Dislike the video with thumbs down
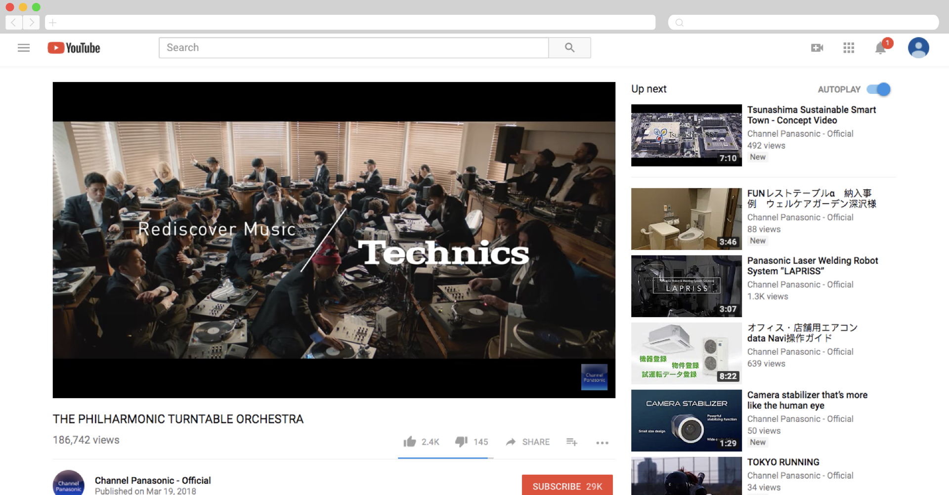The image size is (949, 495). (x=461, y=442)
